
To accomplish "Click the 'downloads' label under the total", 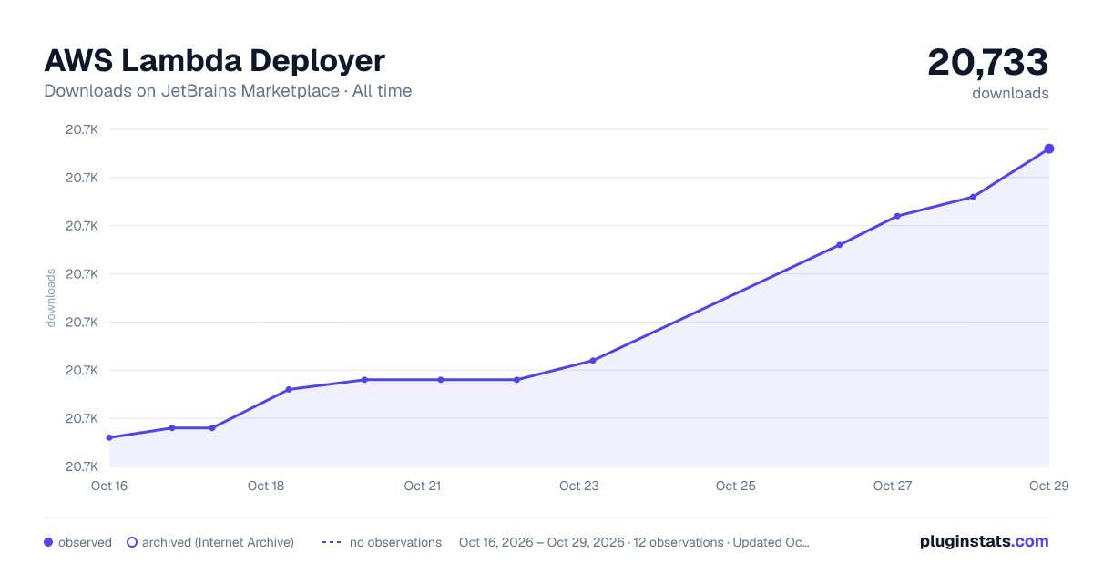I will 1010,93.
